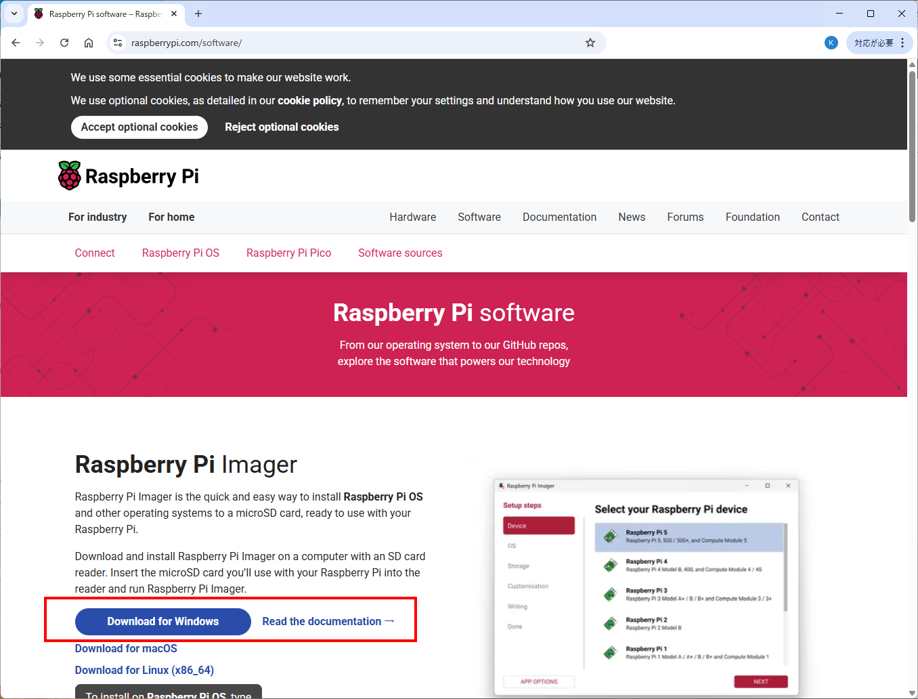The width and height of the screenshot is (918, 699).
Task: Close the Raspberry Pi software tab
Action: (174, 14)
